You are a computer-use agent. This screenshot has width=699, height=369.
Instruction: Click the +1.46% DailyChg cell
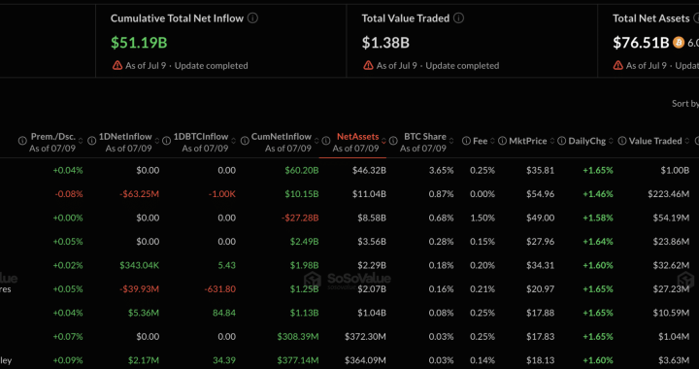click(598, 194)
